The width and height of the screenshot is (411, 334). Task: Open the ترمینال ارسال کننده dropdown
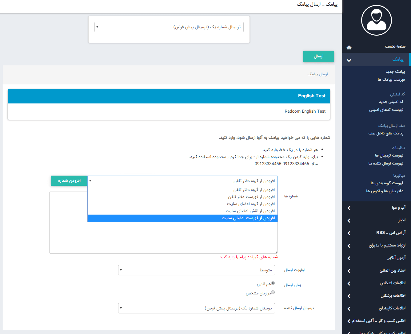(196, 308)
